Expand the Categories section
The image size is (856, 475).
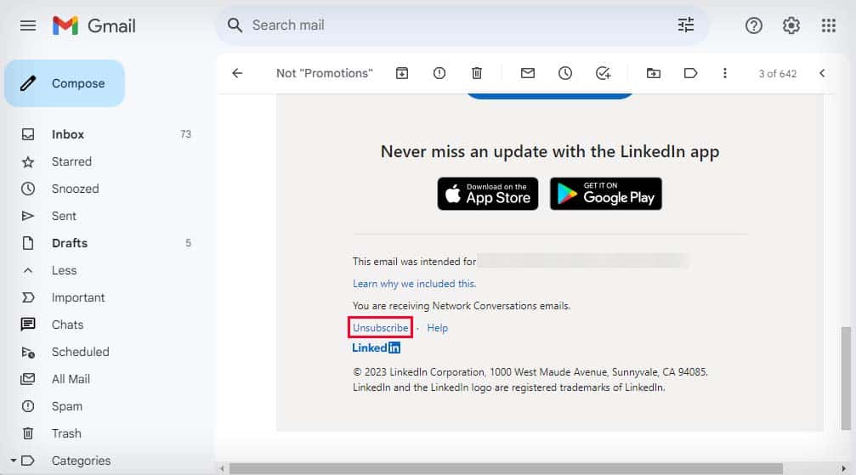click(14, 461)
